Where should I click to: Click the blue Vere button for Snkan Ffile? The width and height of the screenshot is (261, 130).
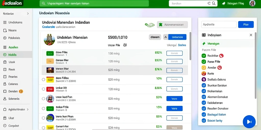point(174,108)
